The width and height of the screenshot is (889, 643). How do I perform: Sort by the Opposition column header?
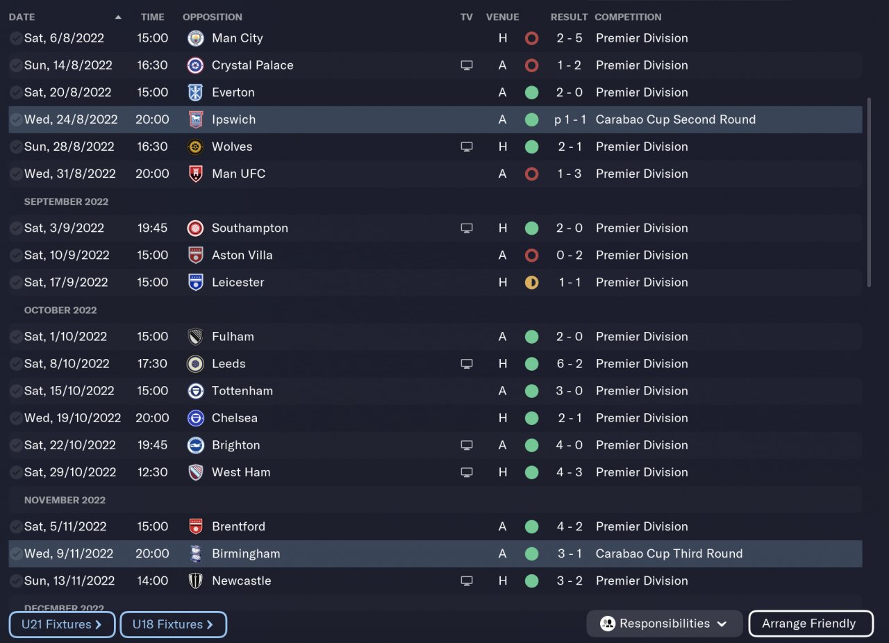[213, 17]
